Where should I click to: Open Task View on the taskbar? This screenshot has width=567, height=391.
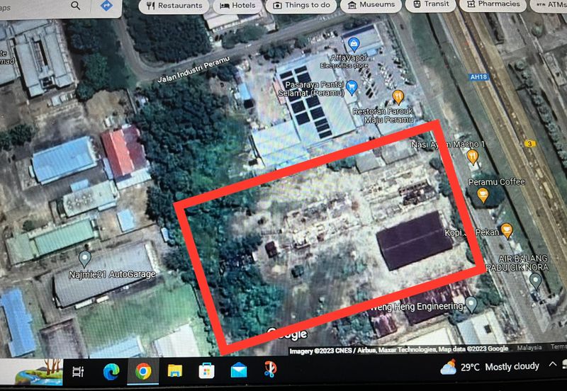[78, 371]
